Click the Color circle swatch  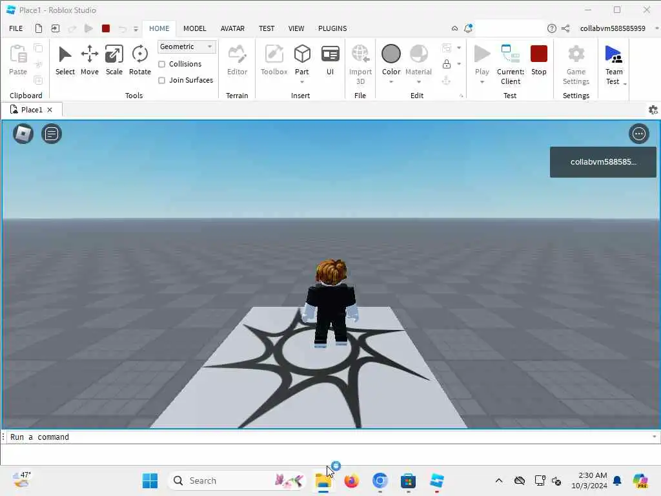tap(391, 54)
